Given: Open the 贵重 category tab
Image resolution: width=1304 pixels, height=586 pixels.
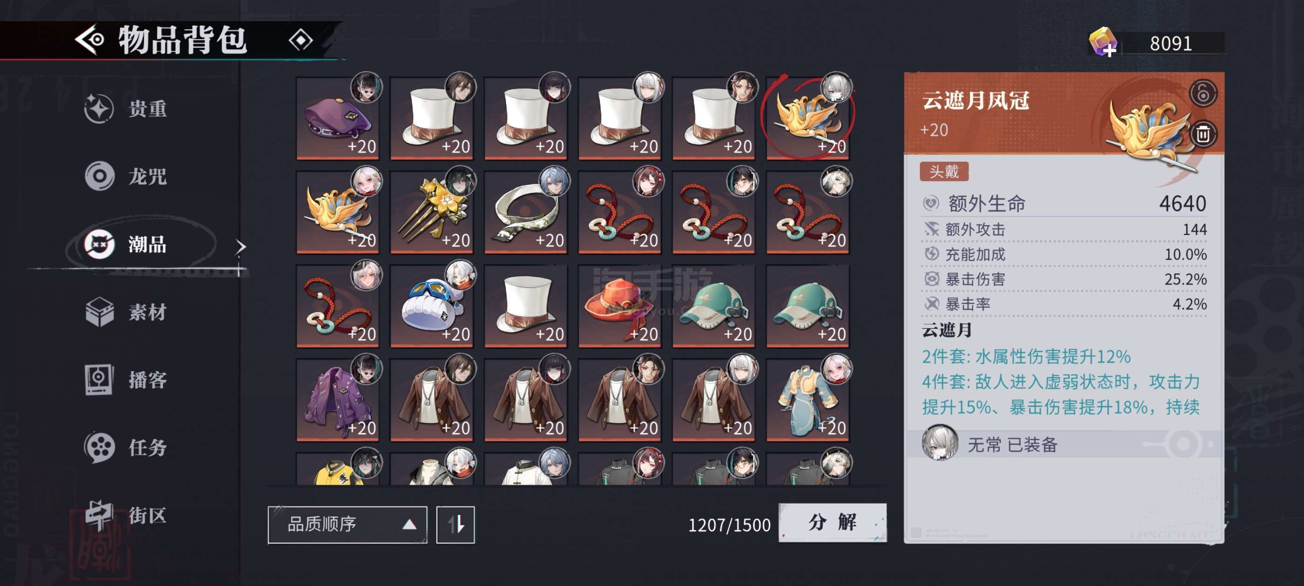Looking at the screenshot, I should (127, 109).
